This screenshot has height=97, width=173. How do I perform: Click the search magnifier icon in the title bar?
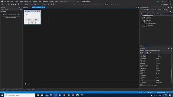(78, 1)
